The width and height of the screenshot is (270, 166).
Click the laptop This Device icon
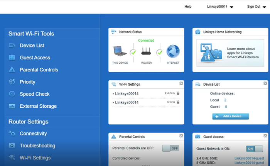[120, 51]
